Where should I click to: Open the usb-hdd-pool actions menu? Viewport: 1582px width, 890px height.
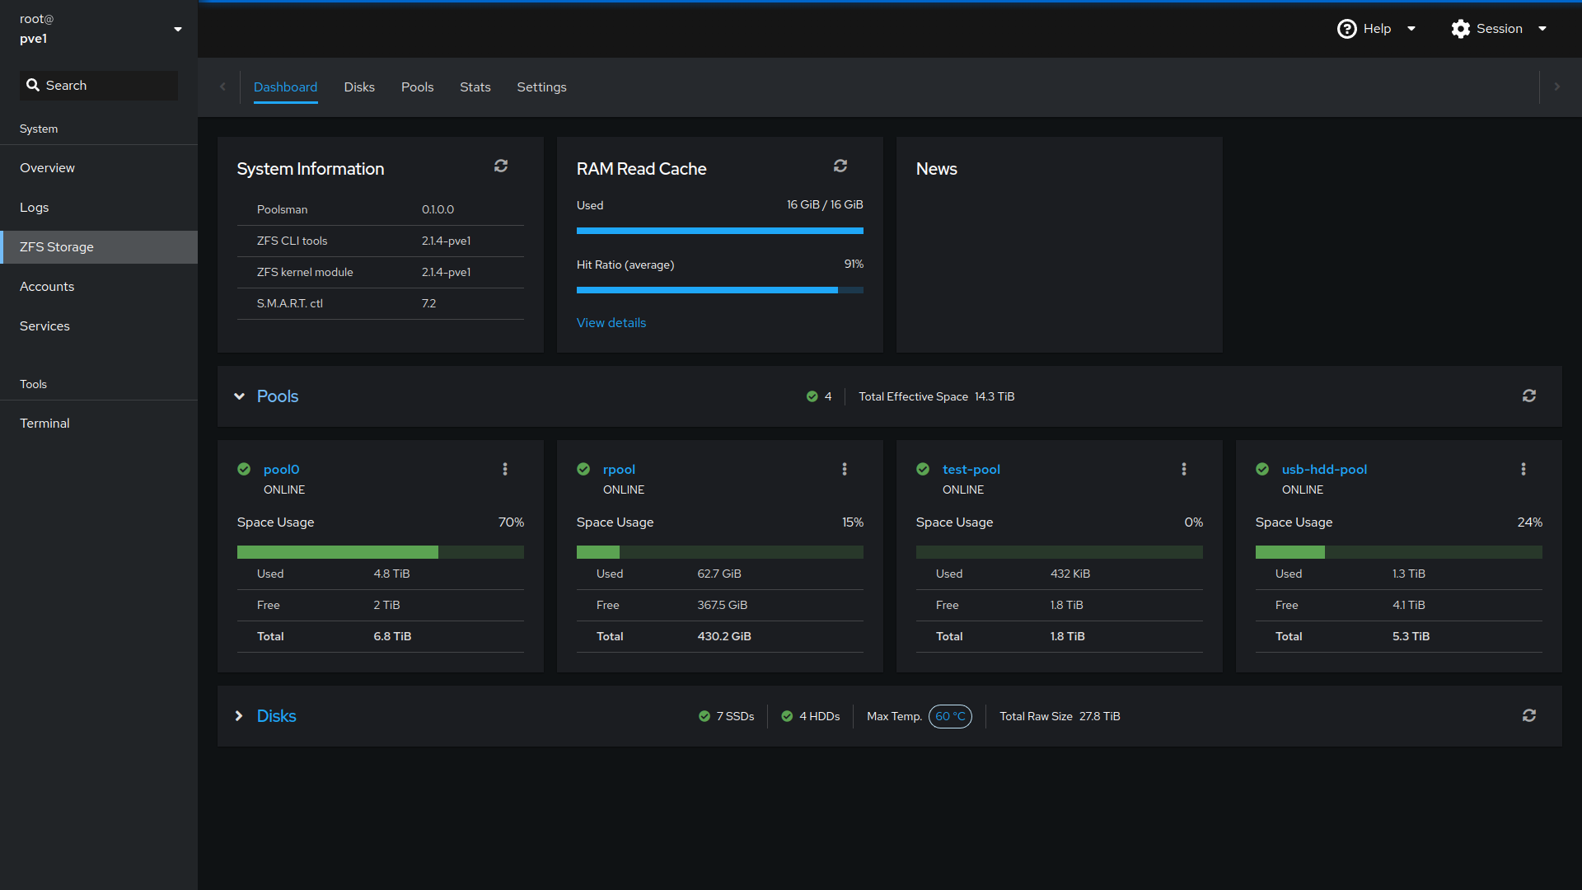tap(1523, 469)
